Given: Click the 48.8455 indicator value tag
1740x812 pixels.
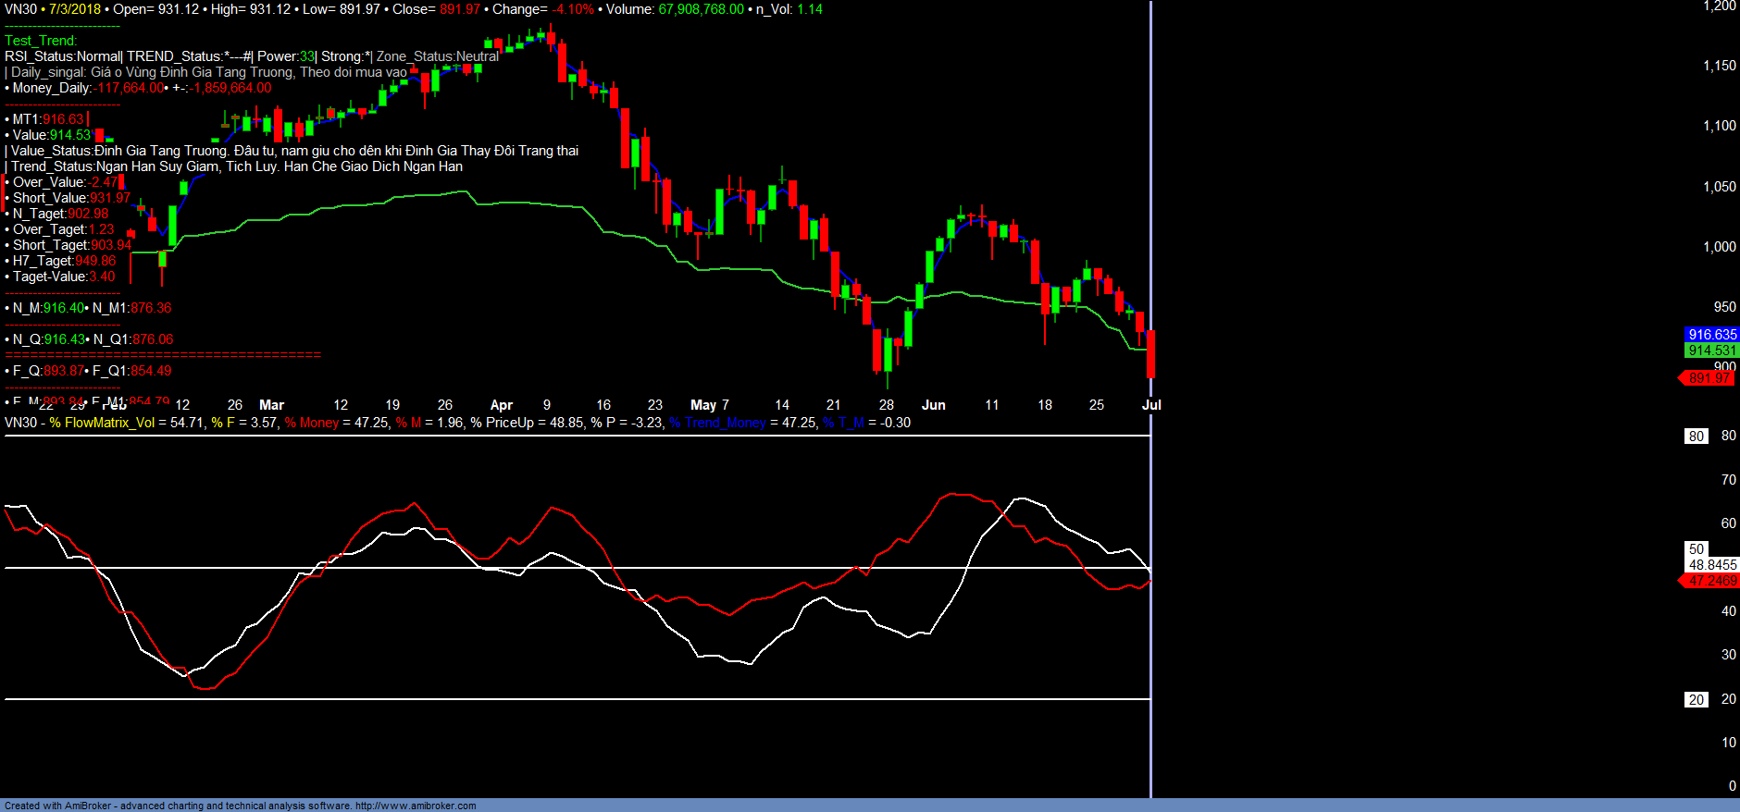Looking at the screenshot, I should (1712, 565).
